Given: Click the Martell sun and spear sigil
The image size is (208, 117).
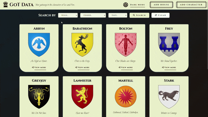Looking at the screenshot, I should click(x=126, y=96).
